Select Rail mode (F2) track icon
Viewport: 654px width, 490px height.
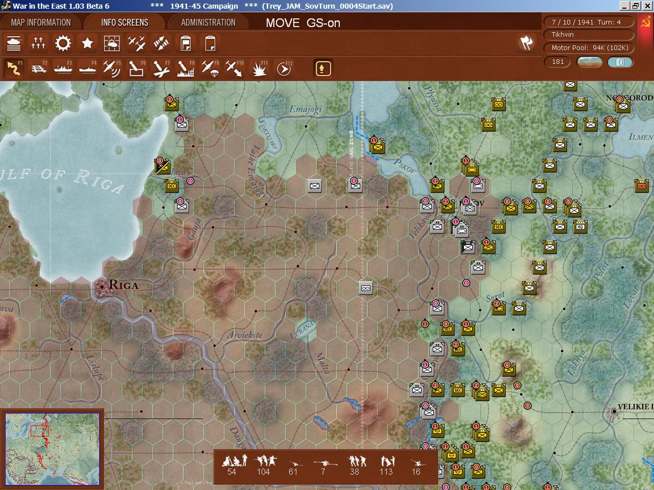point(38,68)
